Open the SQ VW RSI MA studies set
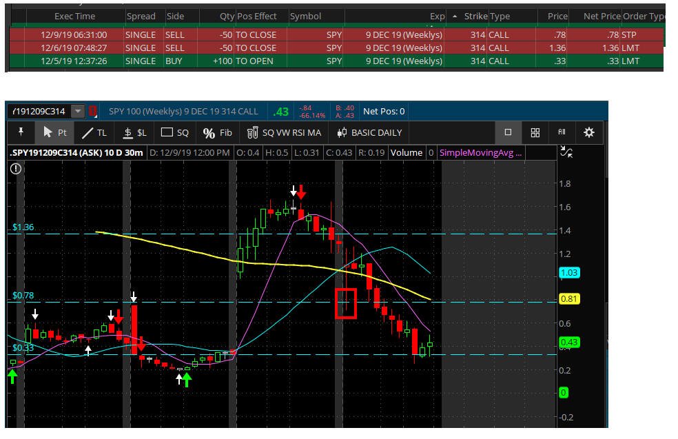 coord(284,133)
